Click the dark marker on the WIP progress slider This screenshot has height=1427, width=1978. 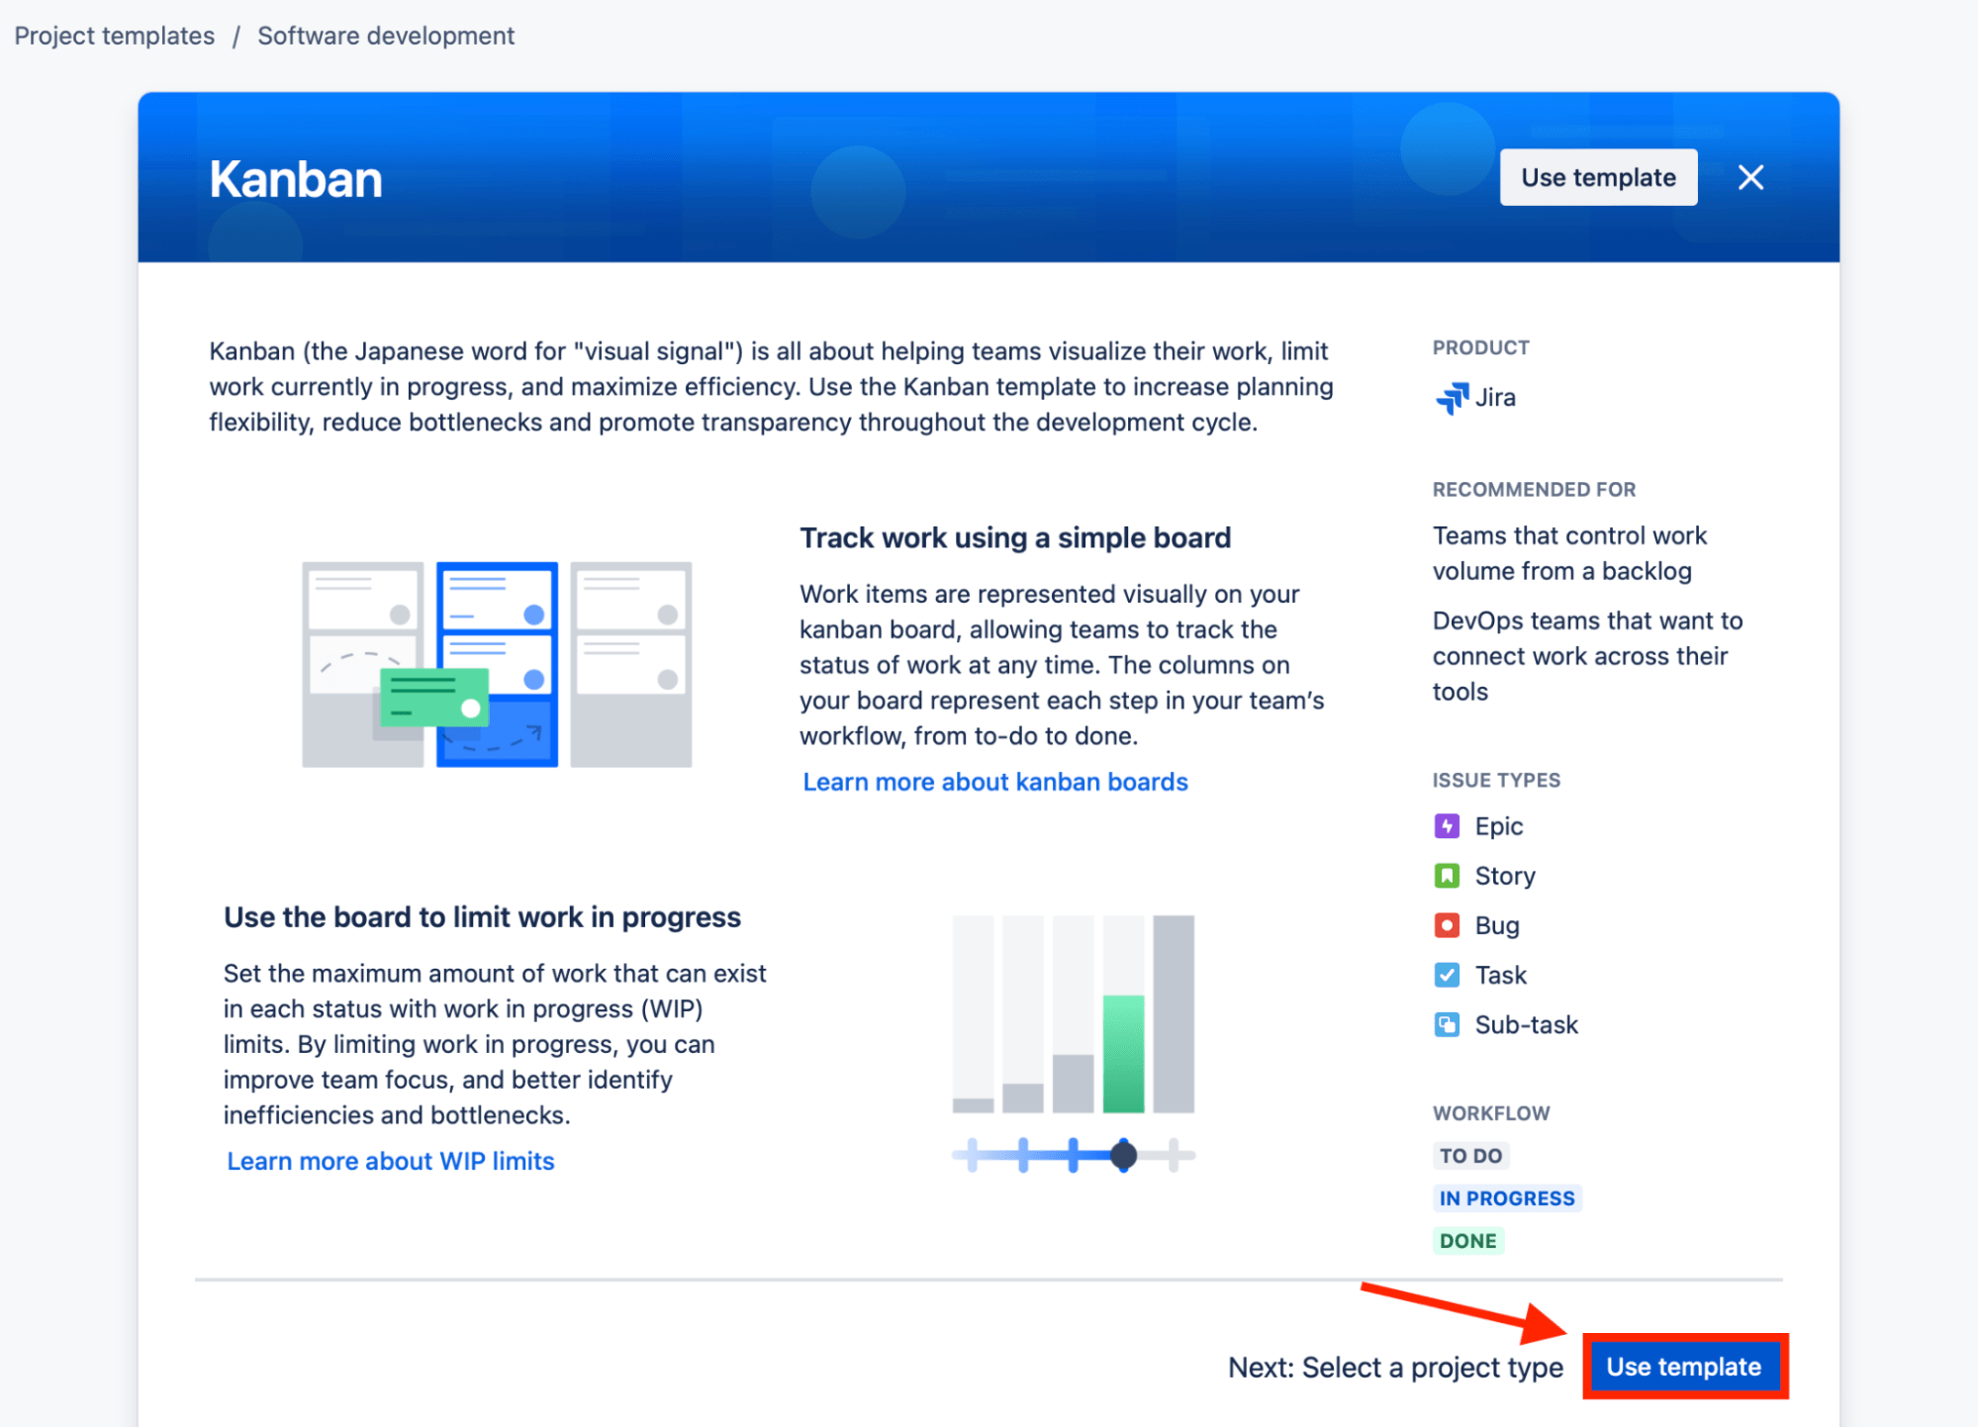pos(1123,1155)
